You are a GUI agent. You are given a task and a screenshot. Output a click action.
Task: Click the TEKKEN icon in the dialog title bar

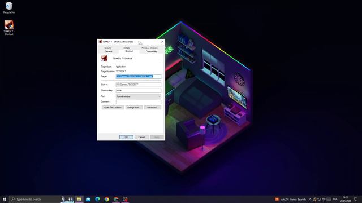click(x=100, y=42)
